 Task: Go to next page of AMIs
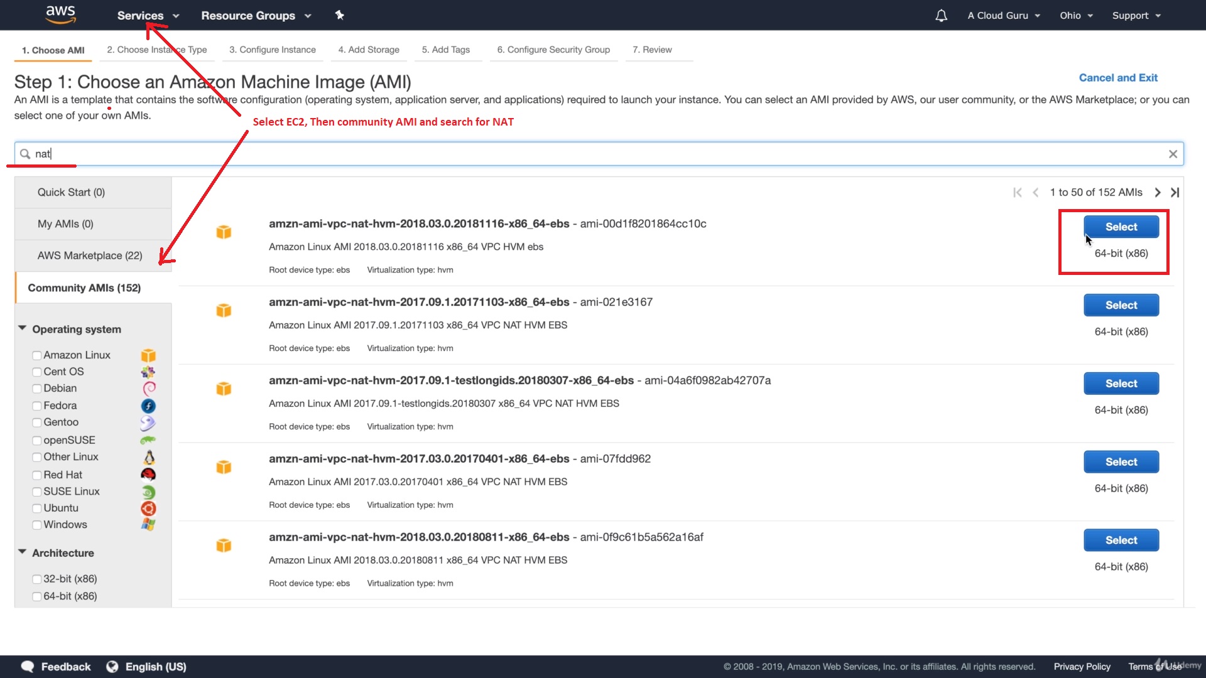1157,193
